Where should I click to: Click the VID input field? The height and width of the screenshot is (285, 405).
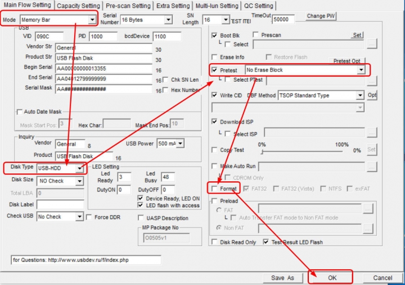(x=49, y=37)
